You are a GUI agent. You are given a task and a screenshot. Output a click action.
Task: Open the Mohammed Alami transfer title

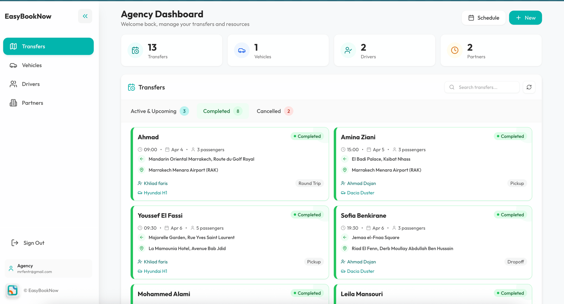(164, 294)
